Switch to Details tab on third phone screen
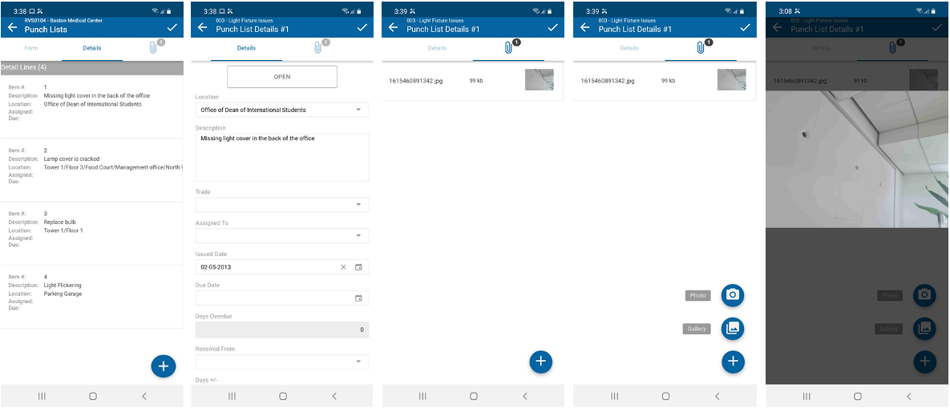 click(437, 48)
